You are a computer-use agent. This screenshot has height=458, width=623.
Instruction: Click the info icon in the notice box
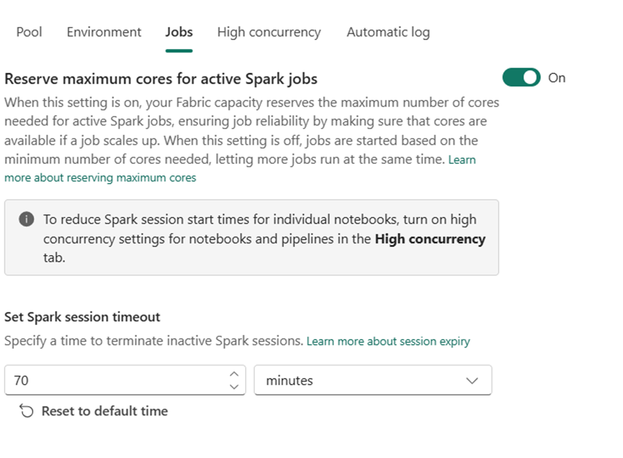click(26, 219)
